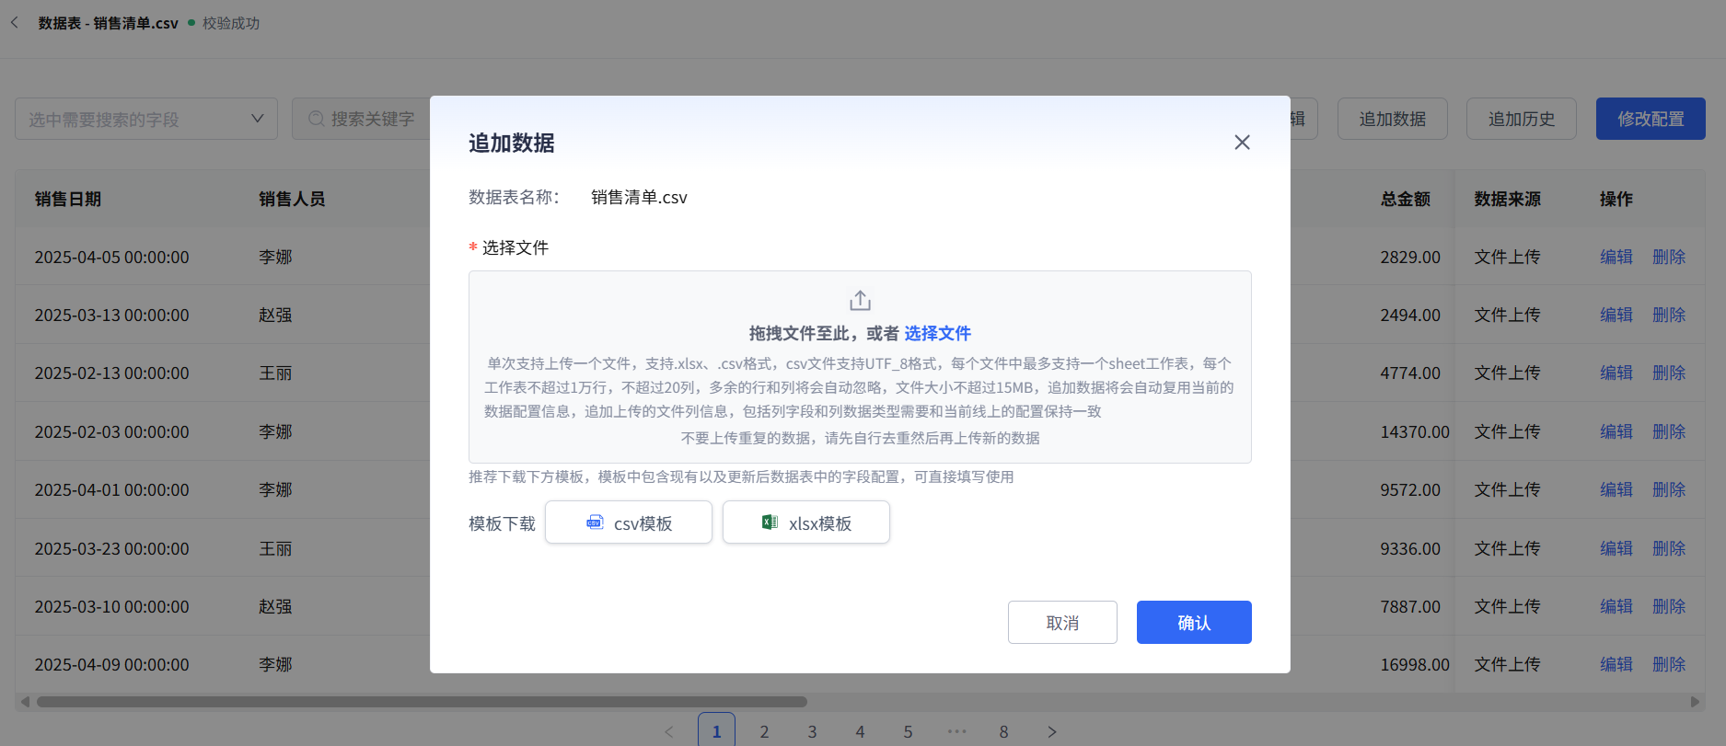Click the 销售日期 column header
The image size is (1726, 746).
[68, 199]
